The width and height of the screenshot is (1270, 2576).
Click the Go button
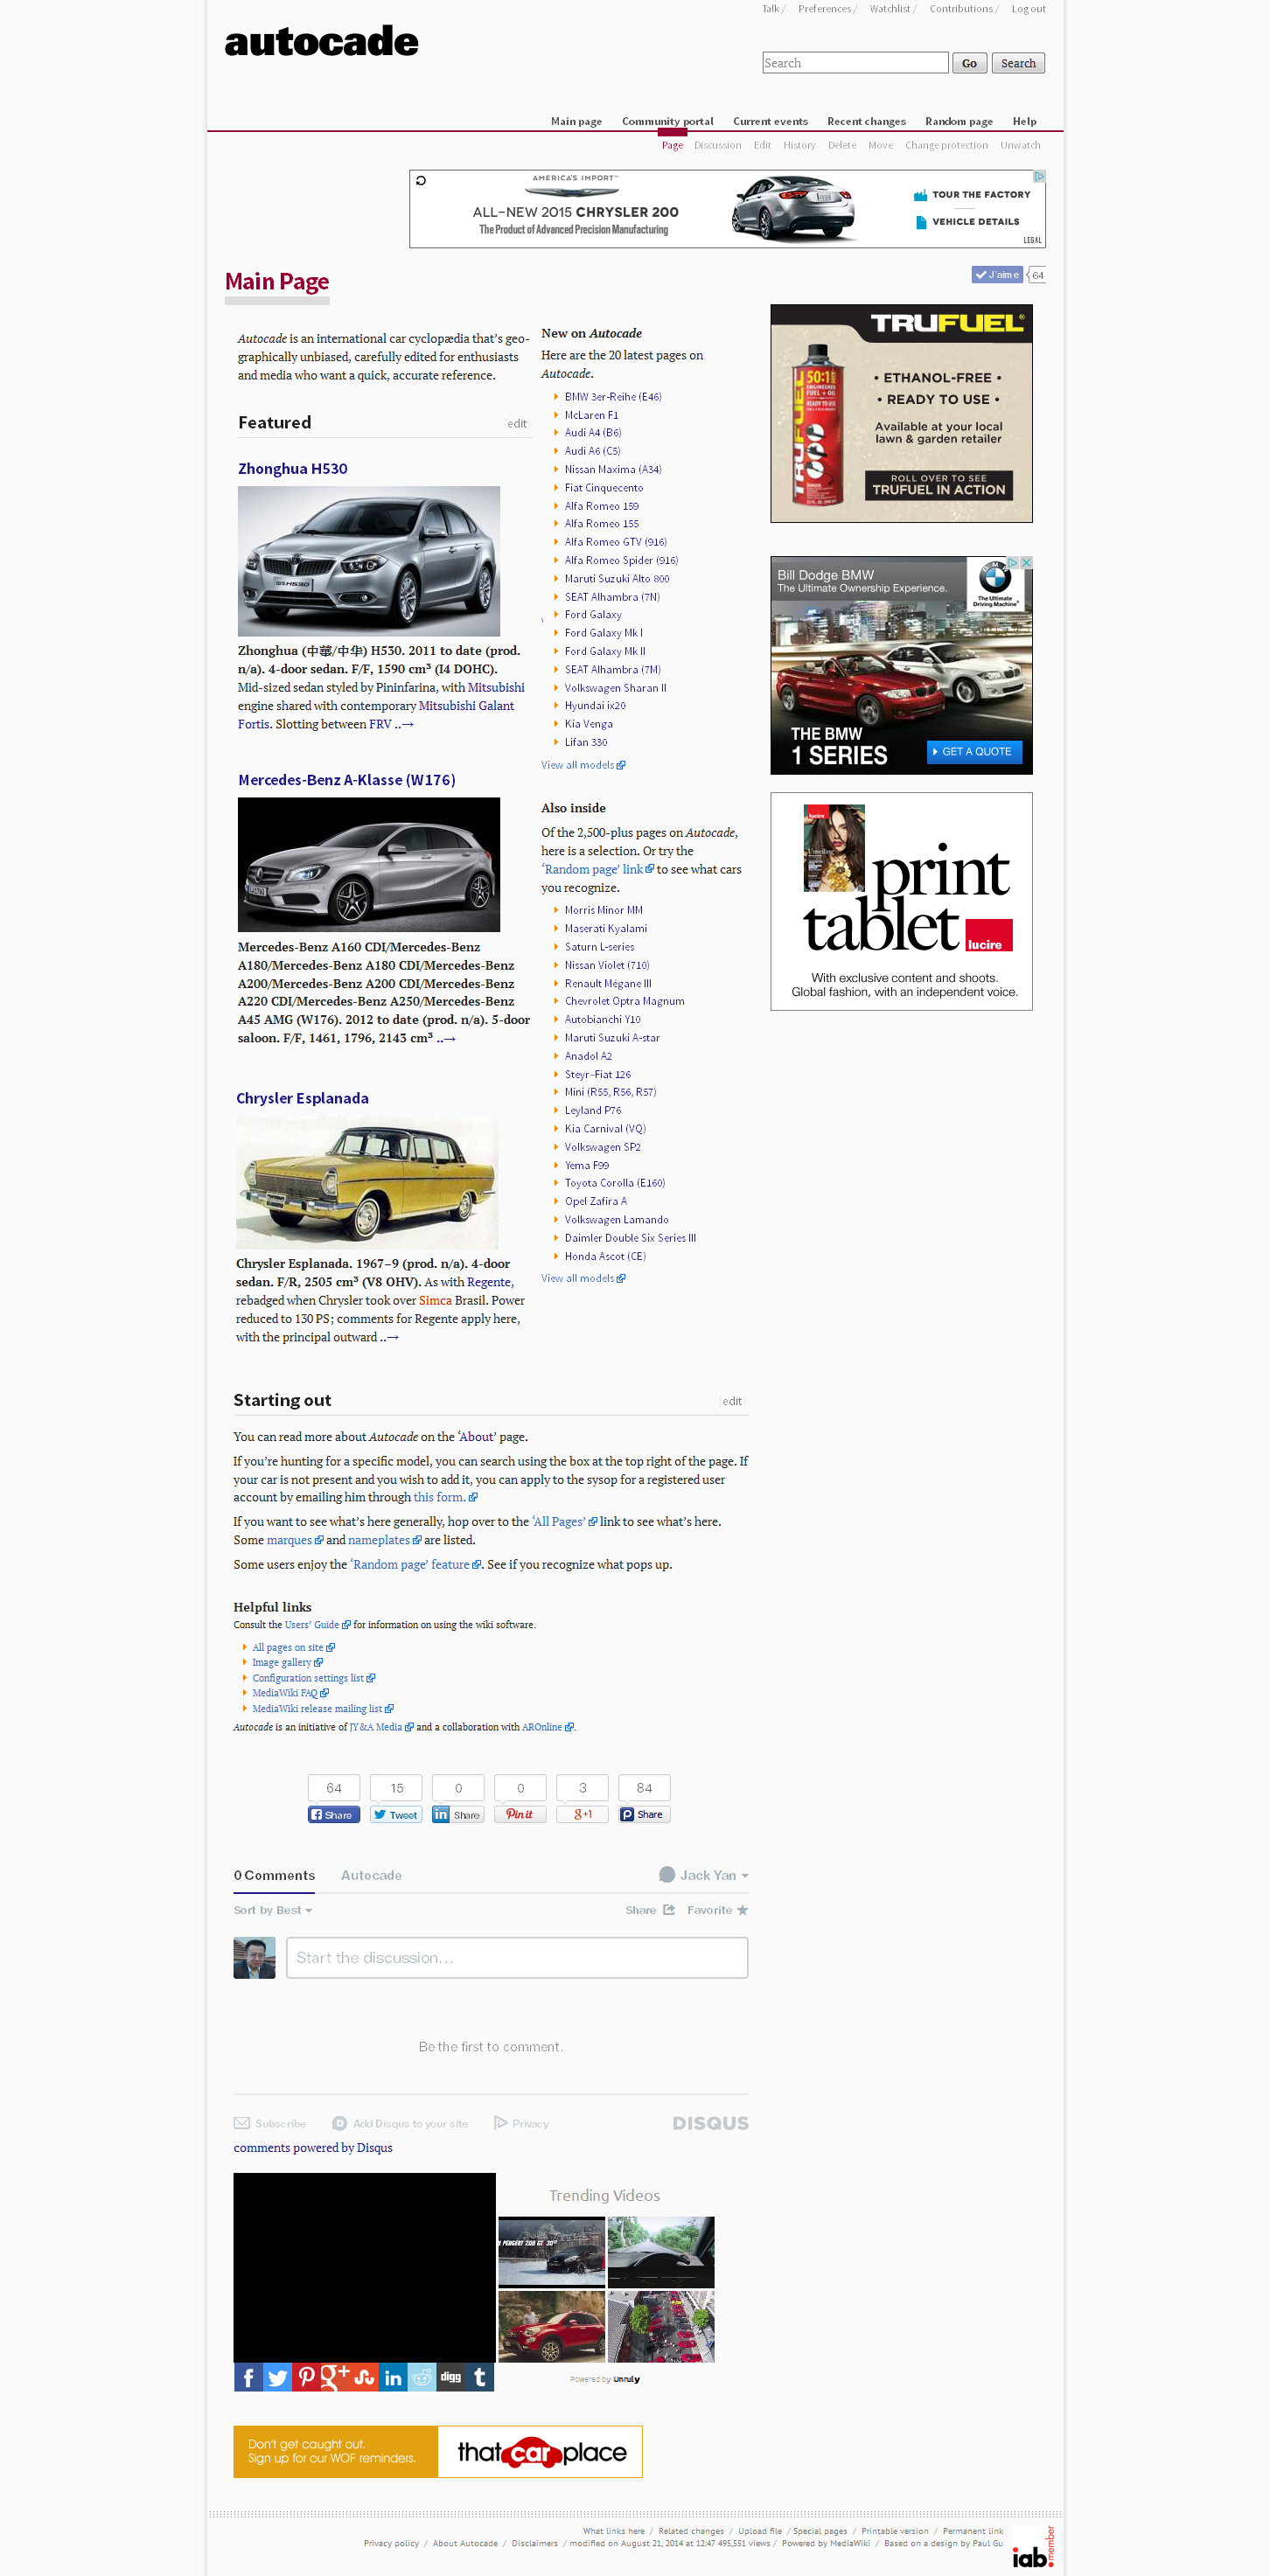click(x=969, y=63)
